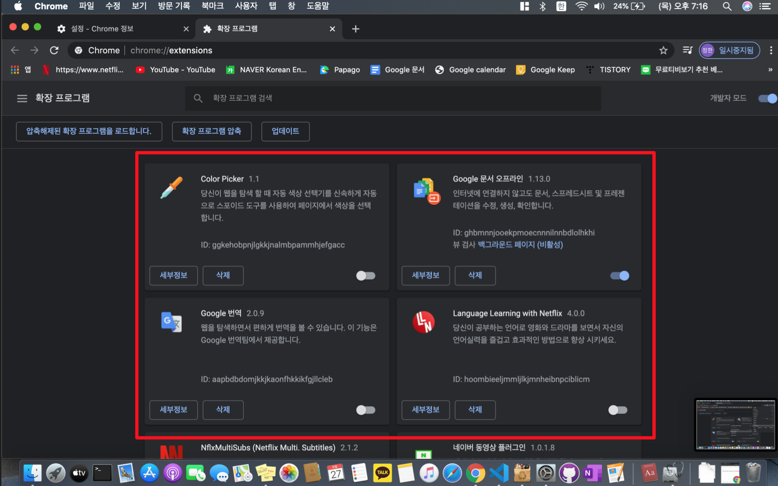Open OneNote from the dock

click(x=593, y=473)
